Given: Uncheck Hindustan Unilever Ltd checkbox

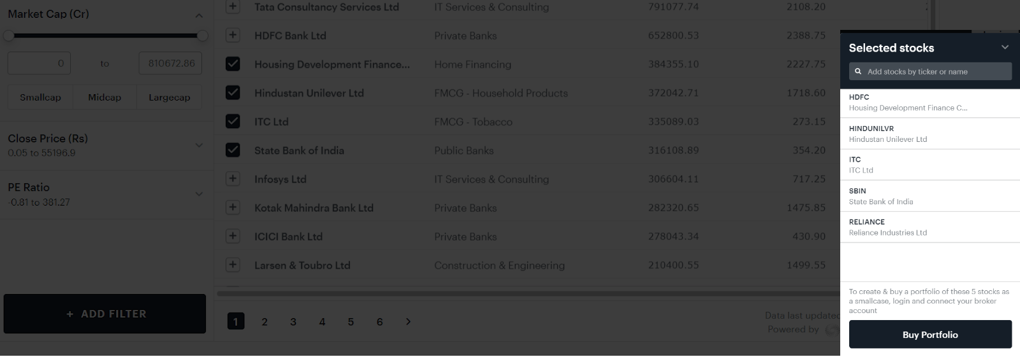Looking at the screenshot, I should [233, 92].
